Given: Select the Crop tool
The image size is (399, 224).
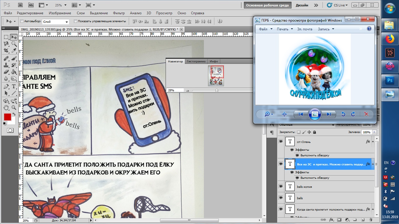Looking at the screenshot, I should (6, 50).
